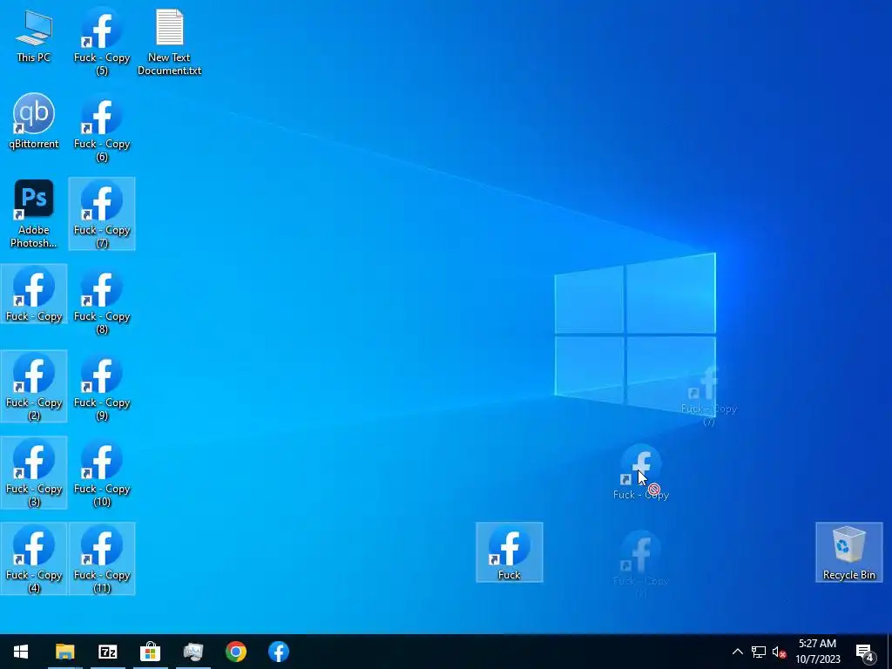Viewport: 892px width, 669px height.
Task: Open network status tray icon
Action: pyautogui.click(x=759, y=652)
